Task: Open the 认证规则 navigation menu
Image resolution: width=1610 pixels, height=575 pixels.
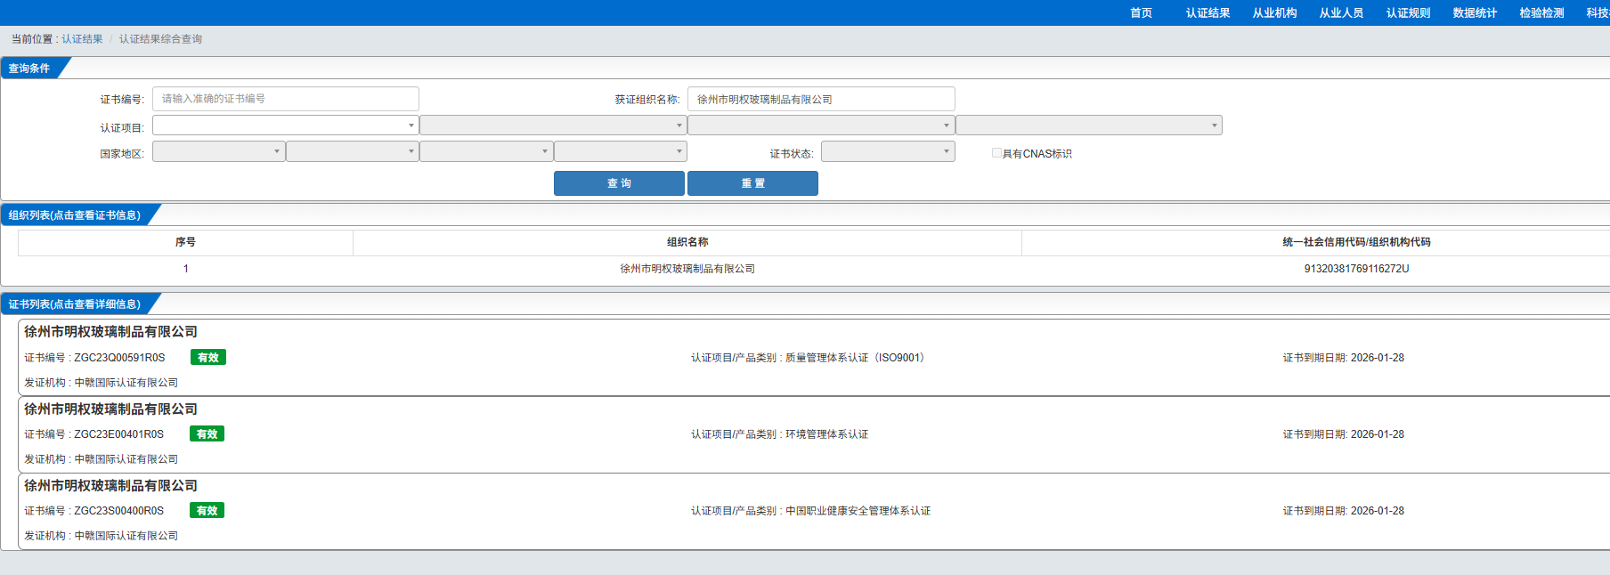Action: 1408,12
